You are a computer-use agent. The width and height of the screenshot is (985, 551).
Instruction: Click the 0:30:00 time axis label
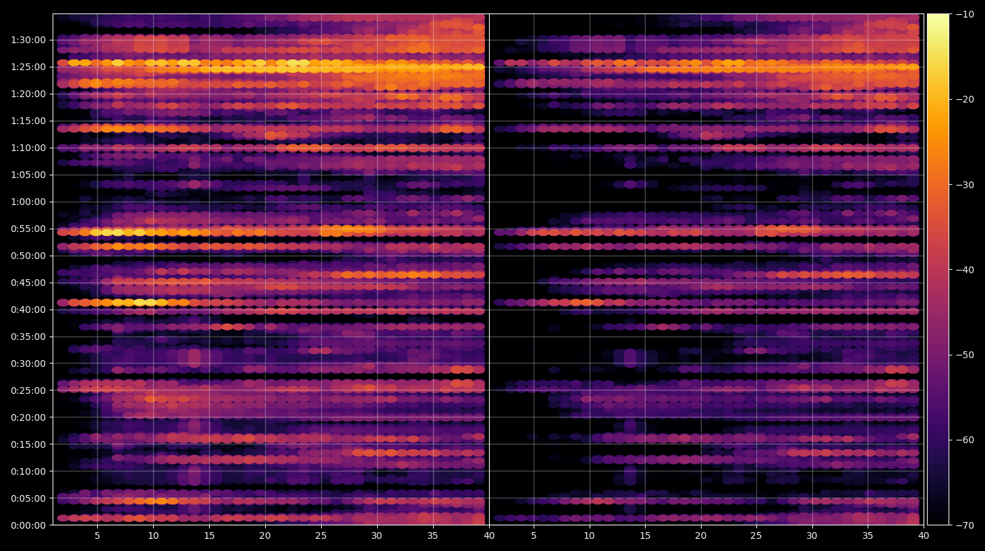coord(28,364)
